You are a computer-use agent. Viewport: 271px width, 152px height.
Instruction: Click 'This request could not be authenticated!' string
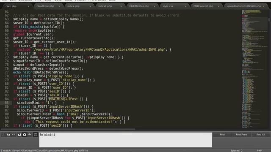pyautogui.click(x=74, y=122)
